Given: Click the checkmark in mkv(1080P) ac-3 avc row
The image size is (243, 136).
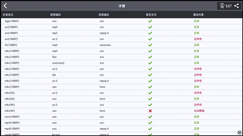Looking at the screenshot, I should (150, 69).
